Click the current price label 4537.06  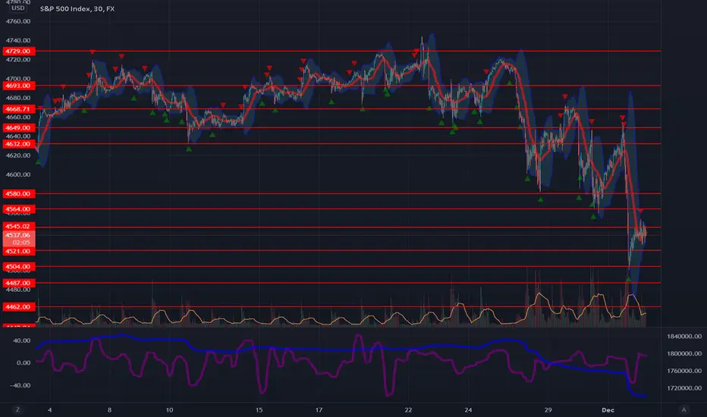[x=18, y=235]
